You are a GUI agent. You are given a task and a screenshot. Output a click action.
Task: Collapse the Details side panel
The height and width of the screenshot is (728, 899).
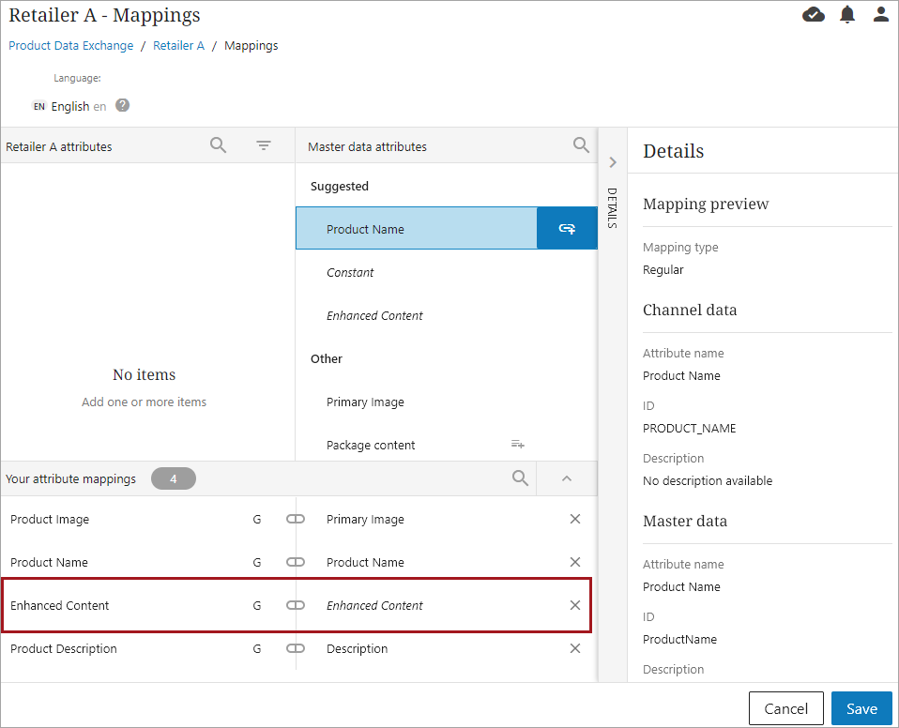pos(612,162)
